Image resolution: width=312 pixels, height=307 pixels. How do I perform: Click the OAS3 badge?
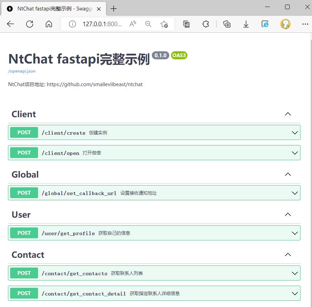tap(179, 55)
